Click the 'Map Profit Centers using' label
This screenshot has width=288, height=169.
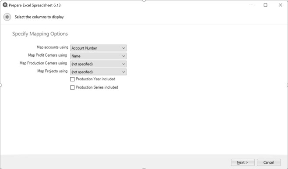(x=47, y=55)
